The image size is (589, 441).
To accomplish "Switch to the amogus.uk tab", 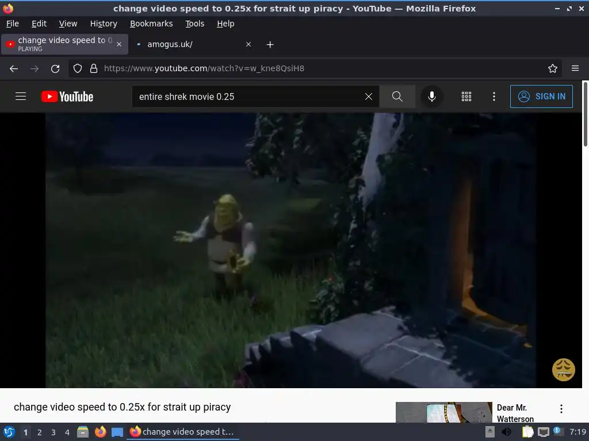I will tap(193, 44).
